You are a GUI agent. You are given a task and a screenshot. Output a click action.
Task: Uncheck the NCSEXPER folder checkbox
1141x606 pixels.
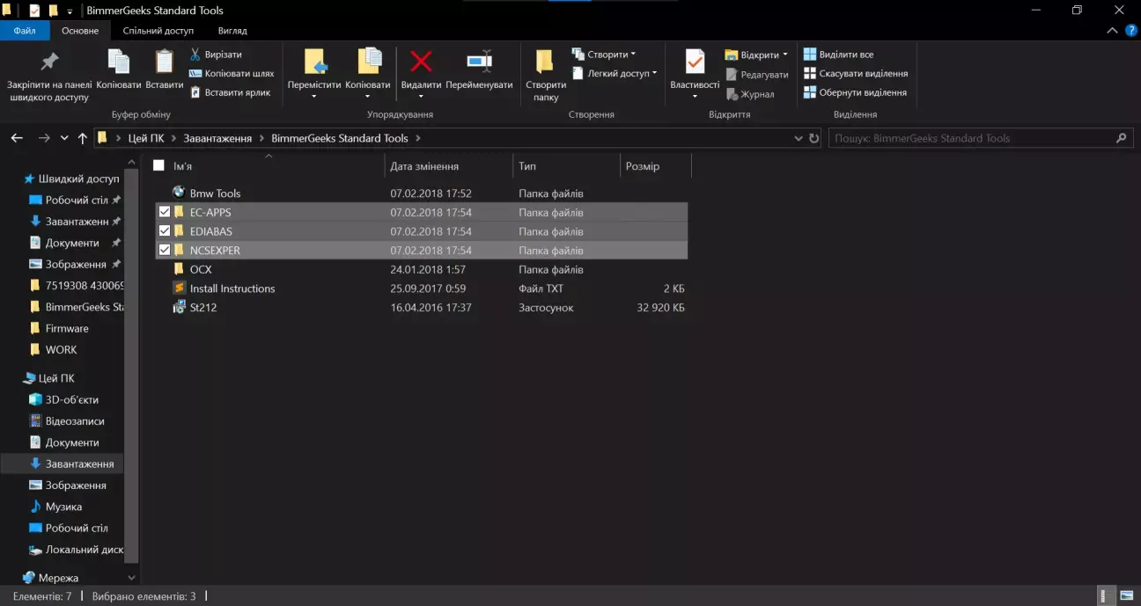165,251
